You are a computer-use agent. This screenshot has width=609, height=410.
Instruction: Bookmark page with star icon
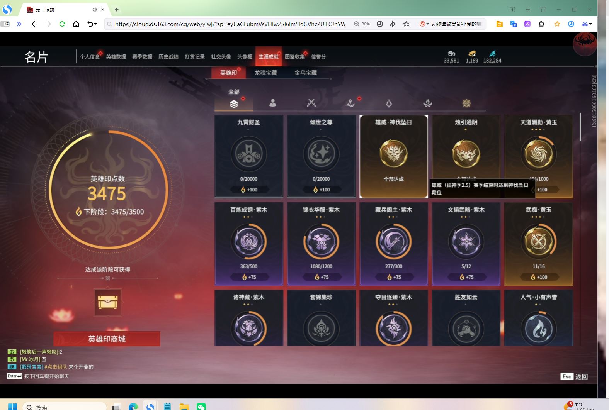coord(406,24)
